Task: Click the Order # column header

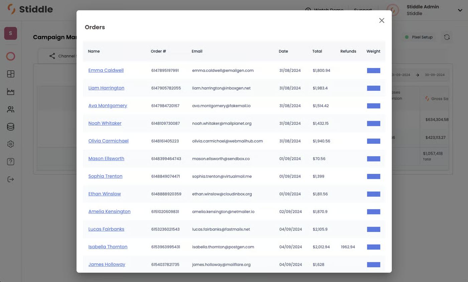Action: point(158,51)
